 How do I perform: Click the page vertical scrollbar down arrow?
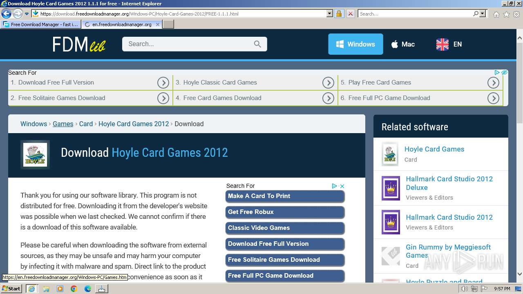click(520, 274)
